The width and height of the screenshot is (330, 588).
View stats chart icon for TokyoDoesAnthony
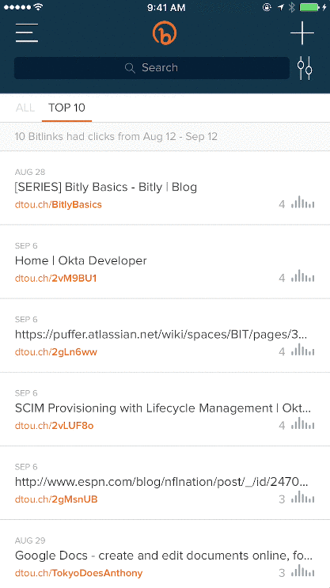(303, 571)
